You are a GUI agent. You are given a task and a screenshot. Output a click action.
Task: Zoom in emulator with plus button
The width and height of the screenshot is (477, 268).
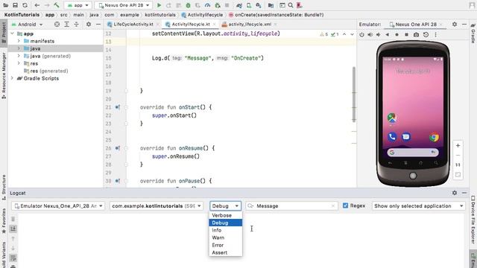(x=458, y=146)
